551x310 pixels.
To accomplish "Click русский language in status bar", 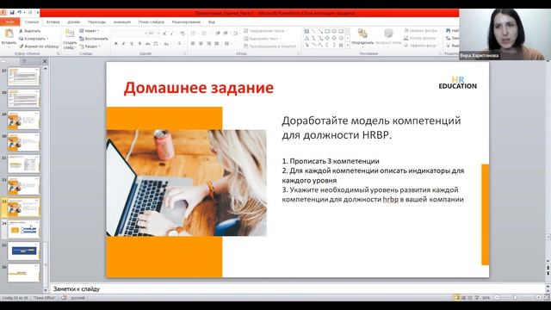I will pos(78,298).
